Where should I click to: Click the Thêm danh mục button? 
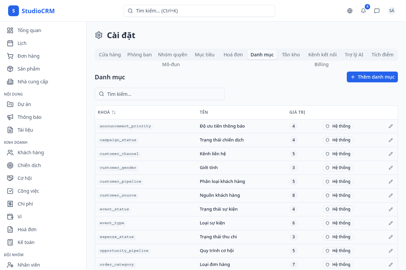coord(372,77)
